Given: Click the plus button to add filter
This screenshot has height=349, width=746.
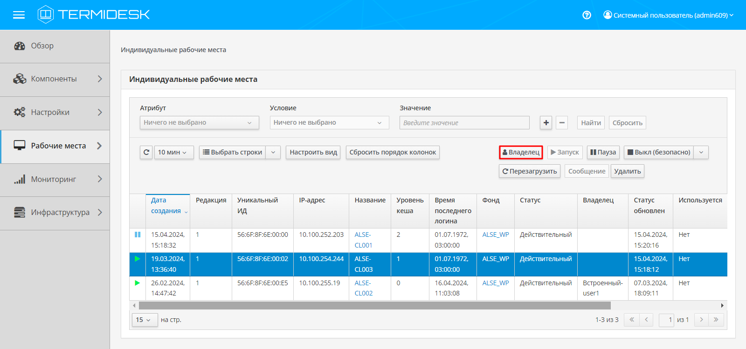Looking at the screenshot, I should 546,123.
